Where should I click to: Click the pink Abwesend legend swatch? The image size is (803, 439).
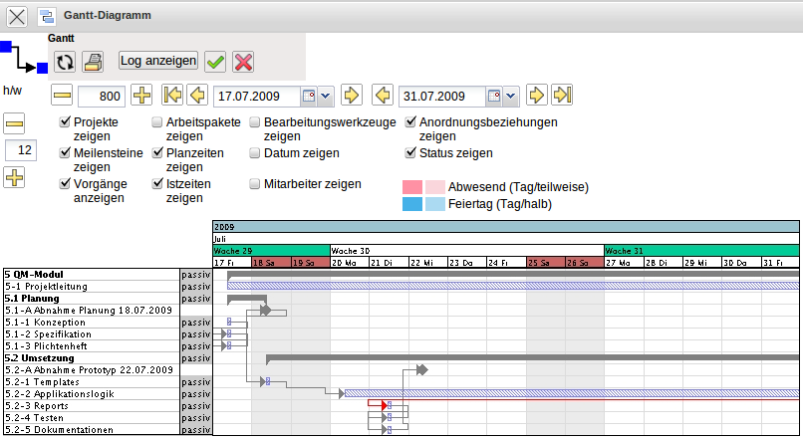(412, 187)
